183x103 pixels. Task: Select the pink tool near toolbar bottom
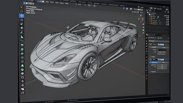coord(23,89)
